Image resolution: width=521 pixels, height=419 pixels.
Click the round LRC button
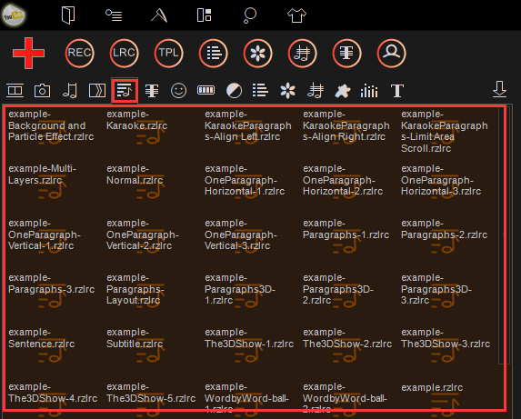point(124,53)
